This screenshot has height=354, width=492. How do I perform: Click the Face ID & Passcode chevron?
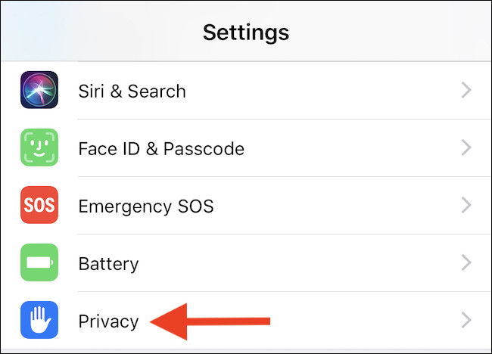coord(466,148)
